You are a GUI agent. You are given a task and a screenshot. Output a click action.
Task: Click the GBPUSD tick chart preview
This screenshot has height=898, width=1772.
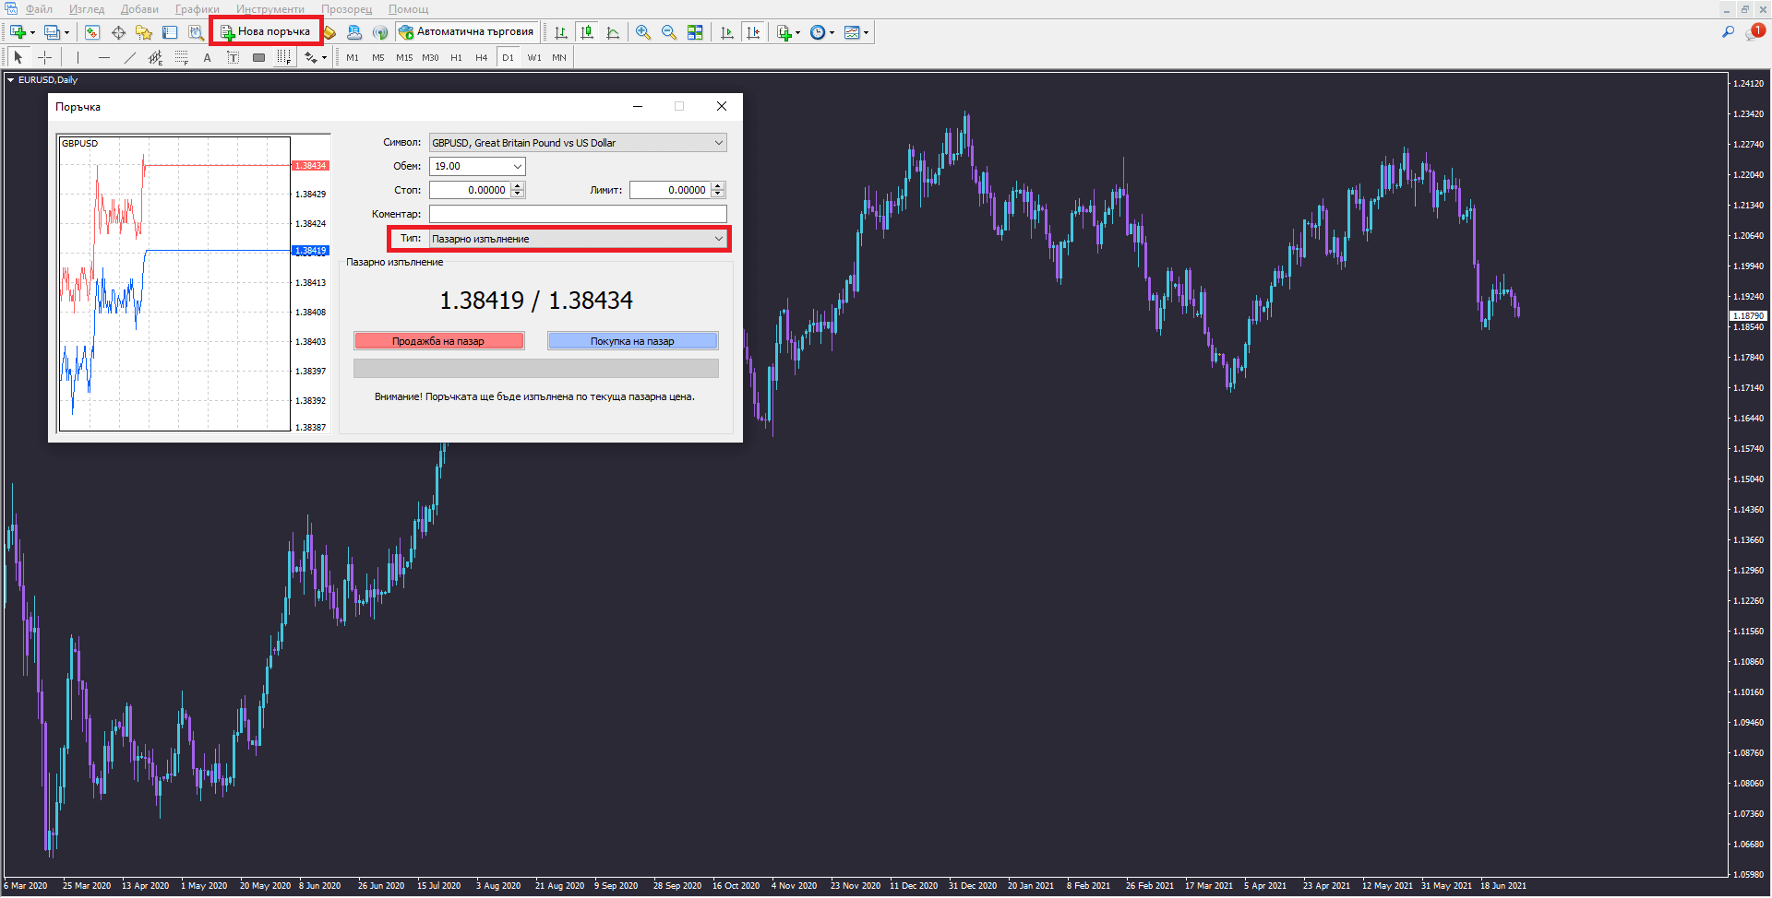174,284
